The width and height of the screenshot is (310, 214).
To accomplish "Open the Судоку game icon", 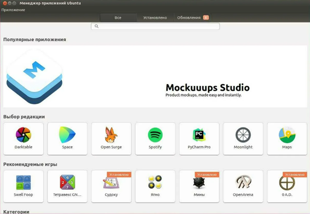I will pos(111,183).
